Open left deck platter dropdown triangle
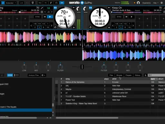Viewport: 165px width, 124px height. tap(74, 8)
